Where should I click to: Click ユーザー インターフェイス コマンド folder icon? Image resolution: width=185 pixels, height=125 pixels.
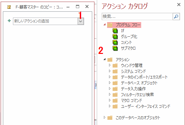coord(115,106)
